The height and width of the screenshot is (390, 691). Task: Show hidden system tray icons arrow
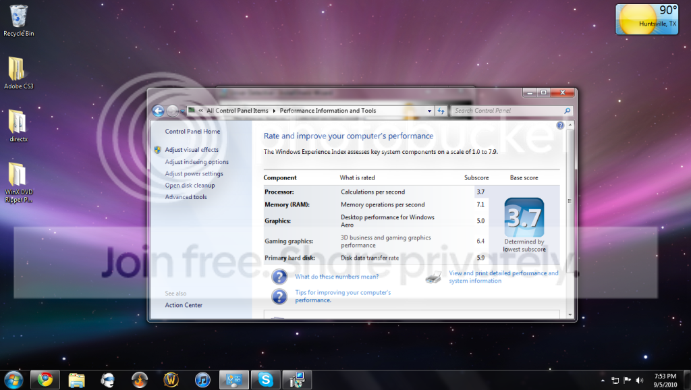point(603,381)
